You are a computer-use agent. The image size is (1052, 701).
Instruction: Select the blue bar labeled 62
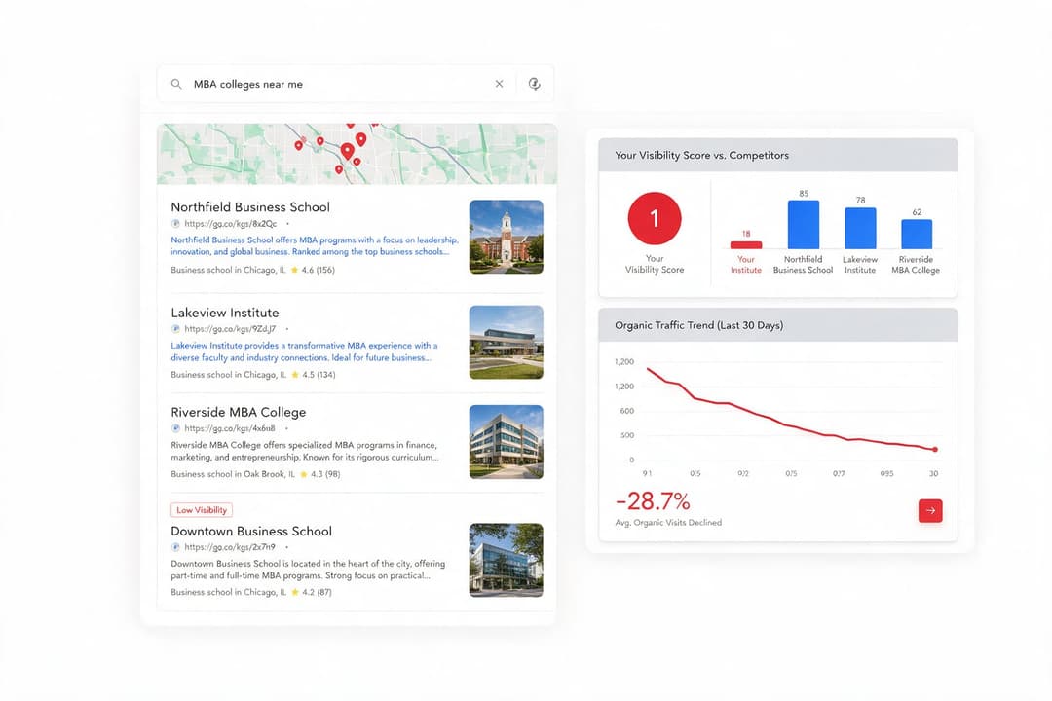point(917,234)
